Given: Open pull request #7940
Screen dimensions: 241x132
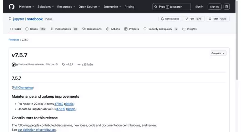Looking at the screenshot, I should 59,104.
